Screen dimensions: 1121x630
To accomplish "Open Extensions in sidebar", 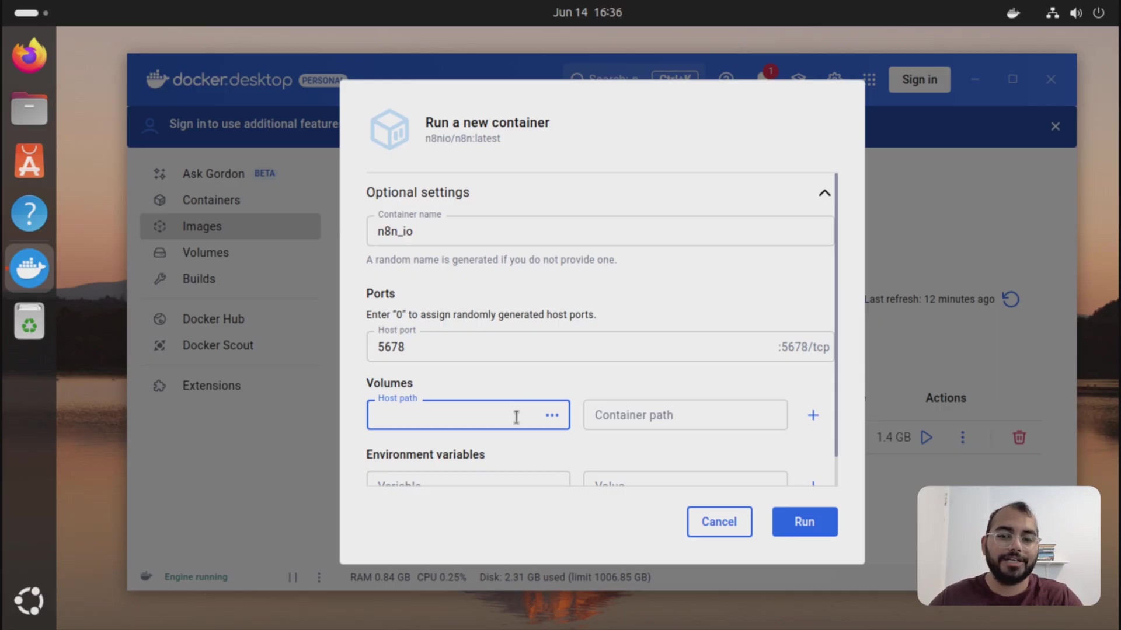I will (230, 386).
